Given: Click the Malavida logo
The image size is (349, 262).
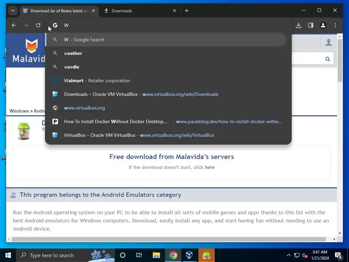Looking at the screenshot, I should (x=29, y=51).
